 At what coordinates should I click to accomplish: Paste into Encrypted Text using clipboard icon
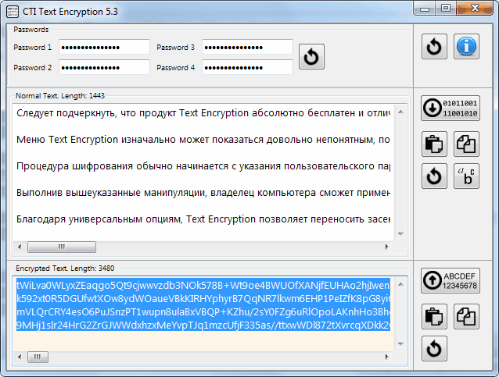point(434,316)
